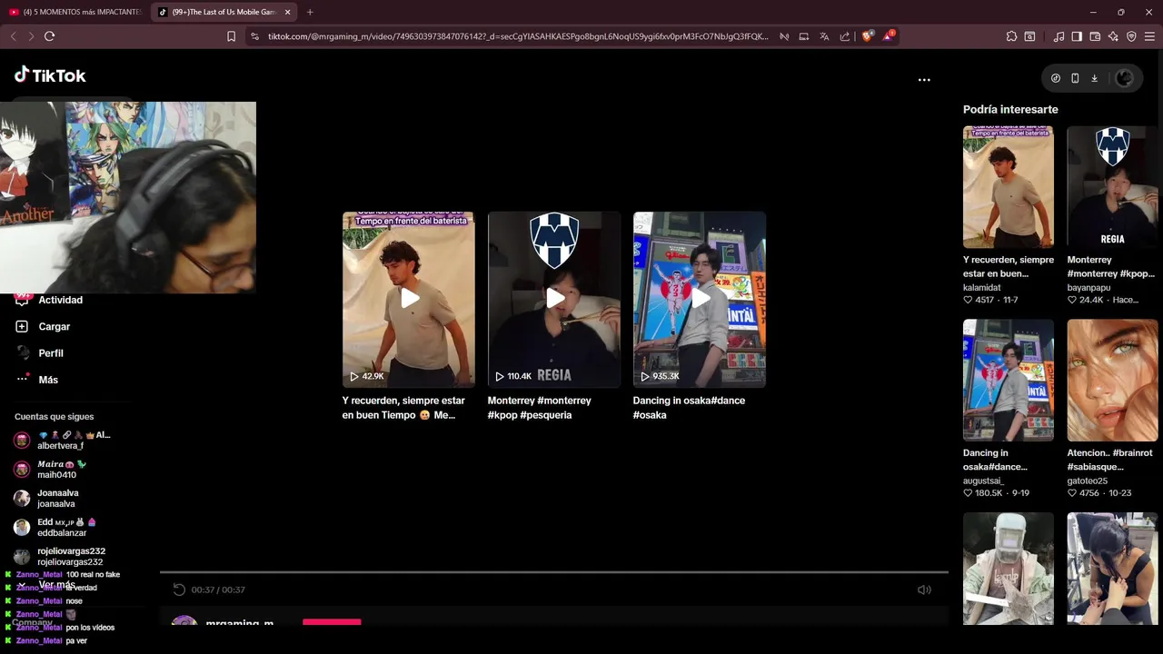The height and width of the screenshot is (654, 1163).
Task: Click the phone icon in TikTok header
Action: [x=1075, y=78]
